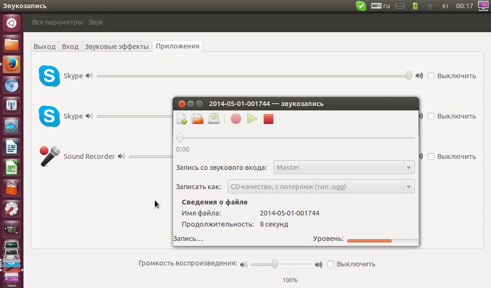
Task: Open LibreOffice Calc from the launcher
Action: [x=12, y=168]
